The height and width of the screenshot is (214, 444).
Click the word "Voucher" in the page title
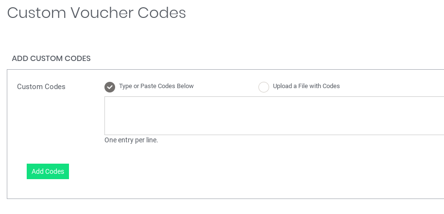pos(102,13)
